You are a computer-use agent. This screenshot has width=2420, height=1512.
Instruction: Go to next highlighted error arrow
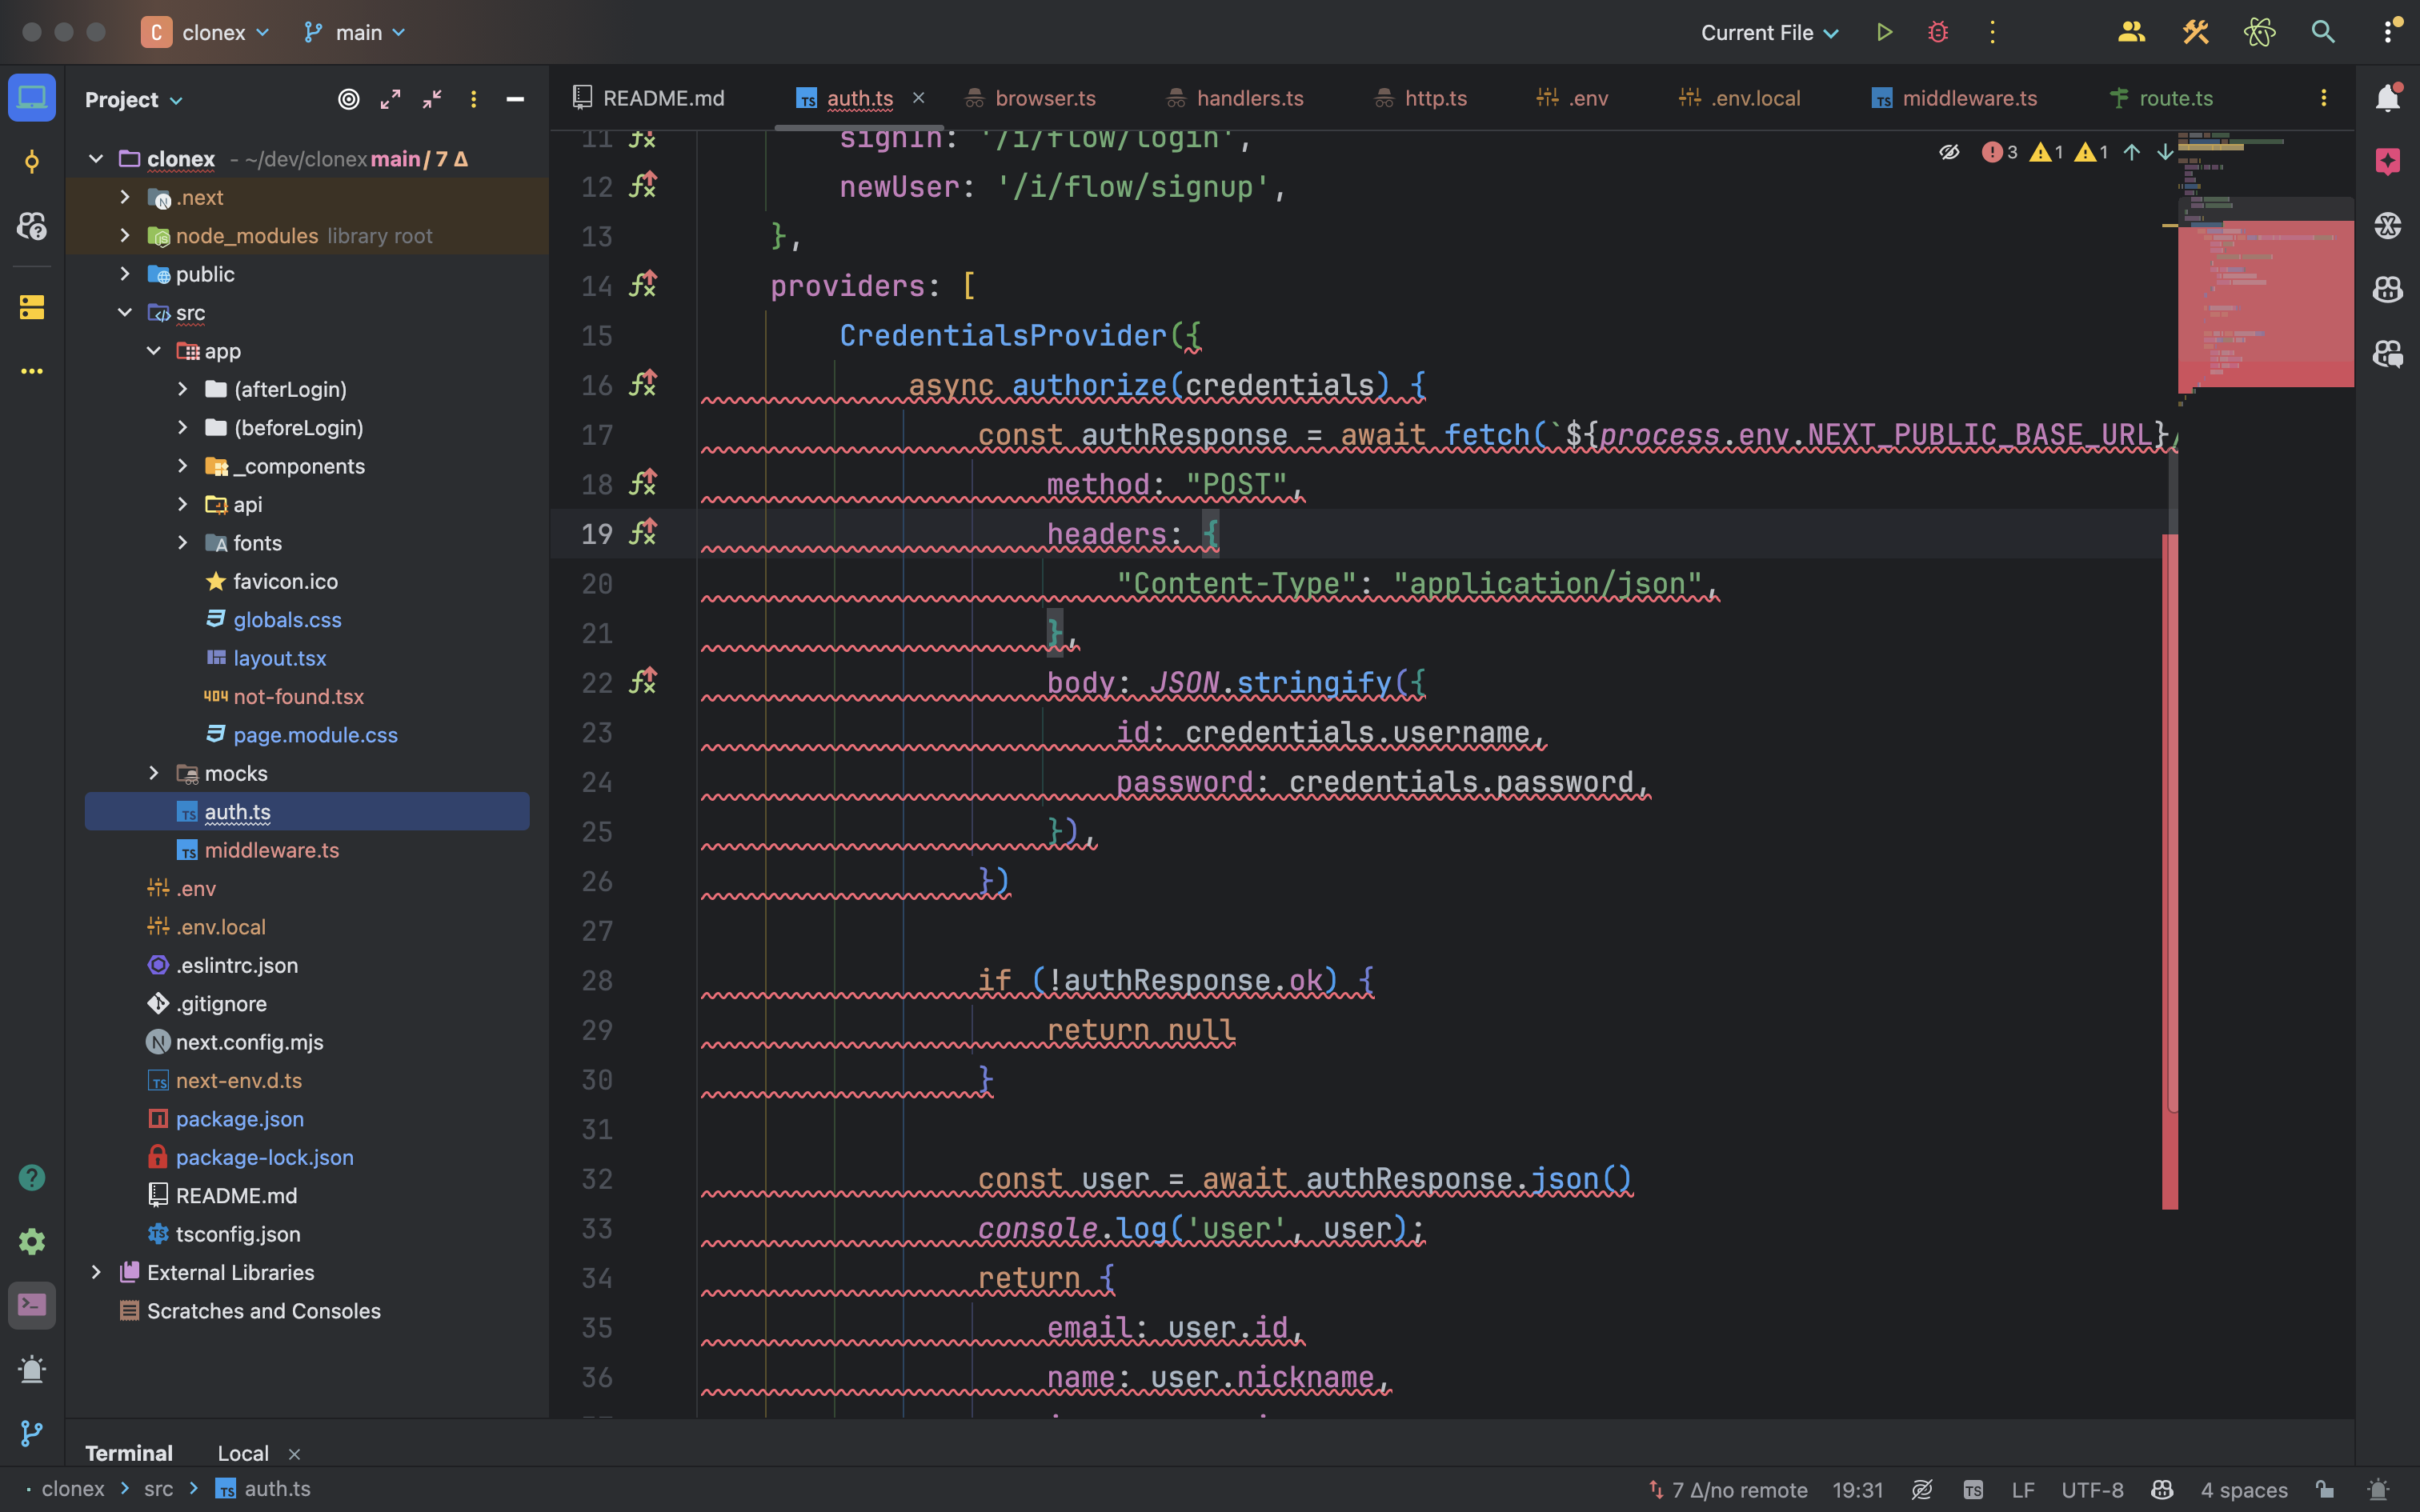(x=2164, y=152)
